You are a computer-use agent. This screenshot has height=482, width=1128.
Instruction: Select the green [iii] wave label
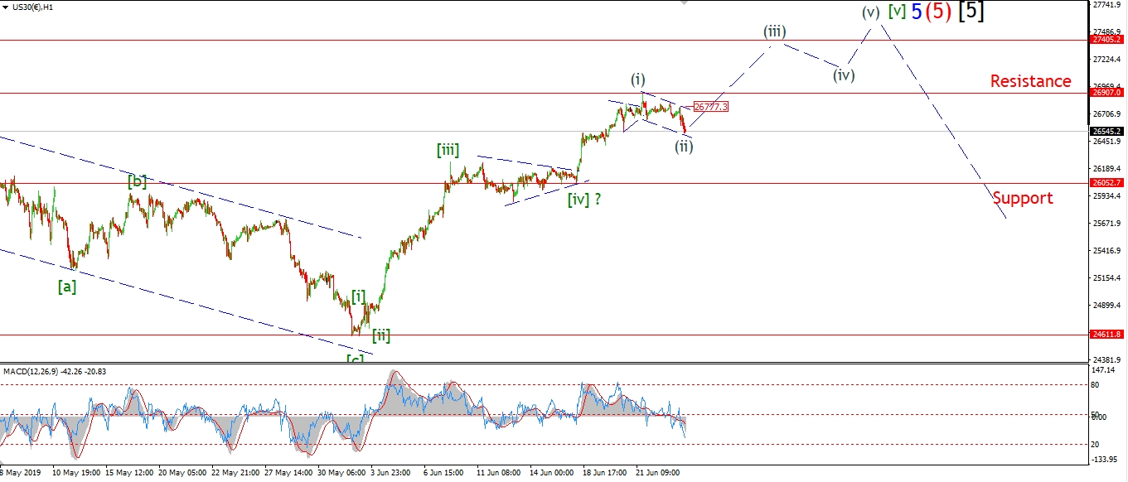pyautogui.click(x=448, y=150)
